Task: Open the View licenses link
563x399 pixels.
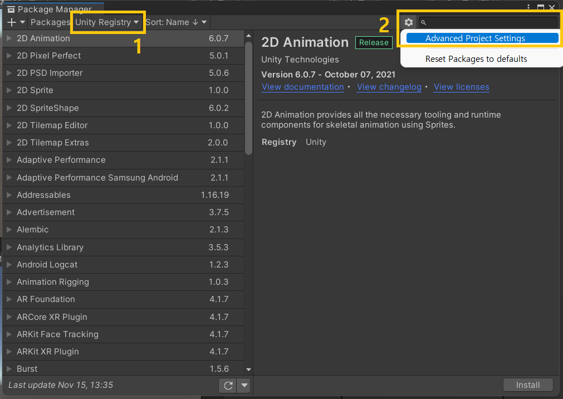Action: [x=462, y=87]
